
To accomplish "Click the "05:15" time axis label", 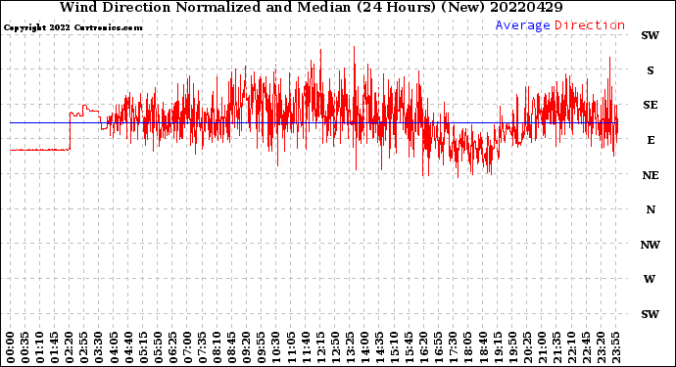I will click(143, 347).
